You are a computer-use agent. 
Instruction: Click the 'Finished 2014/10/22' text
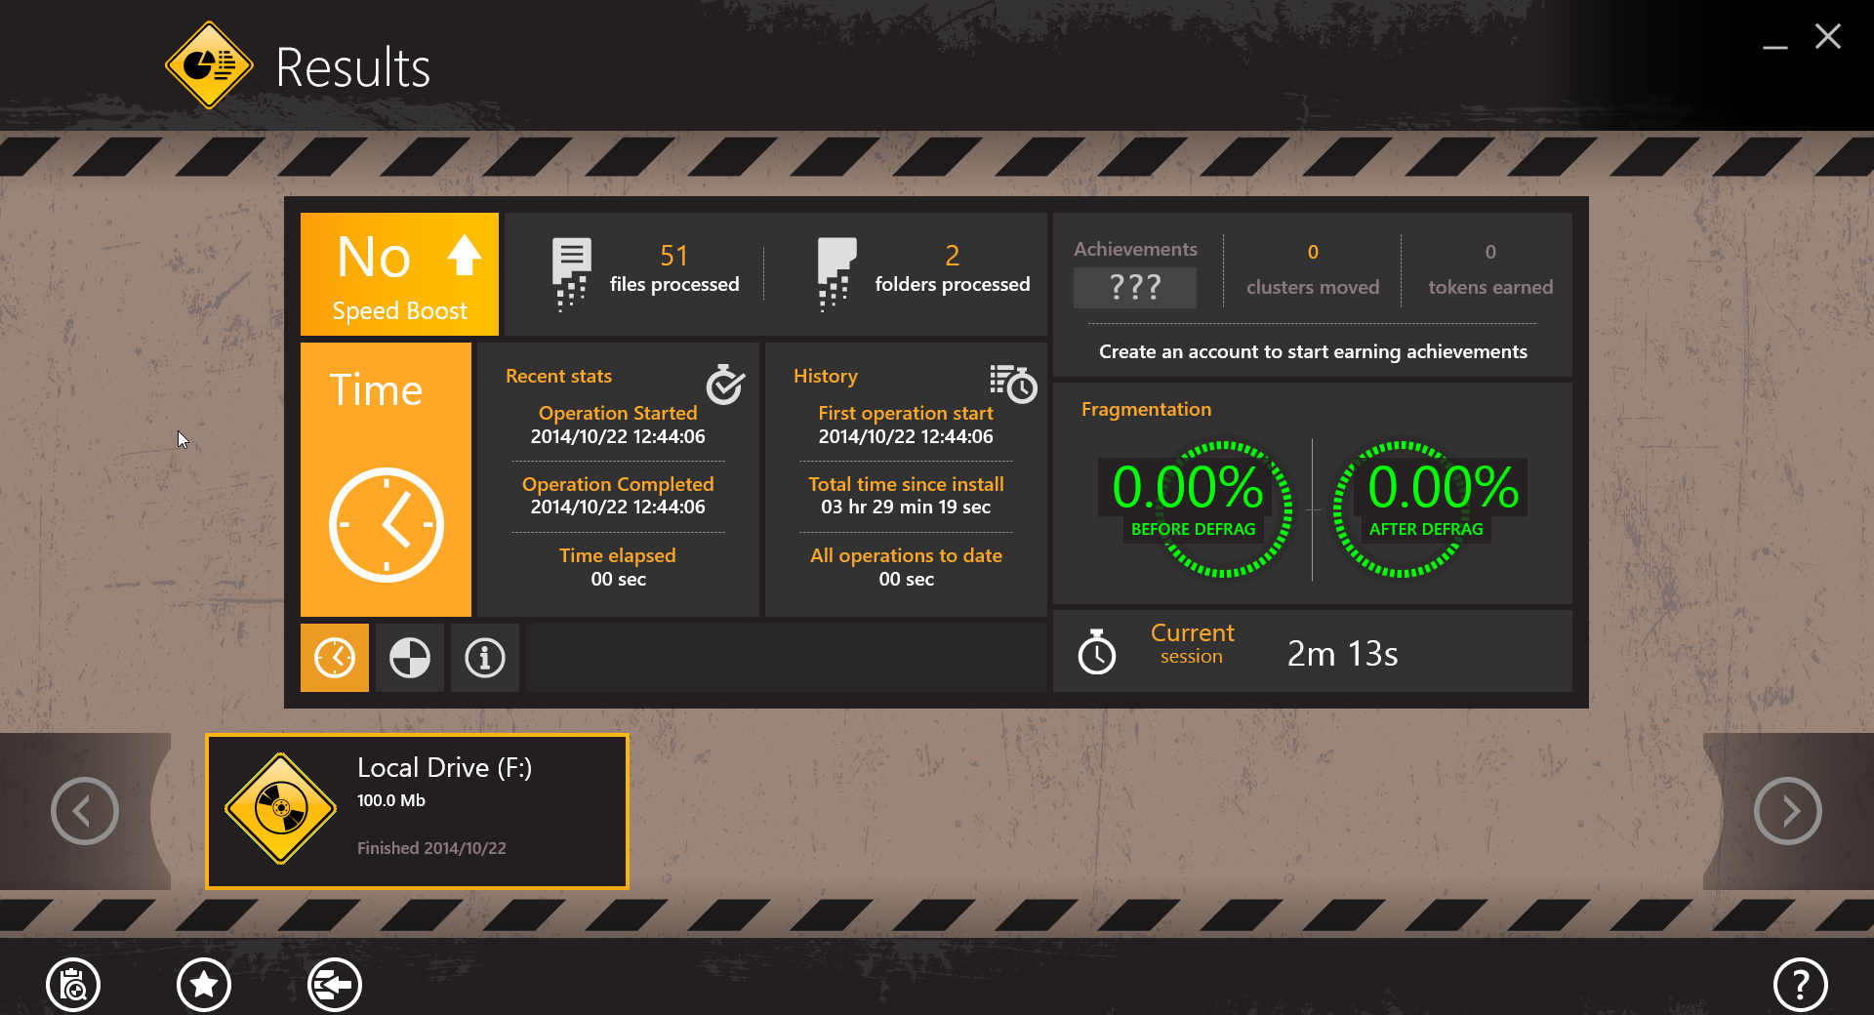click(431, 848)
